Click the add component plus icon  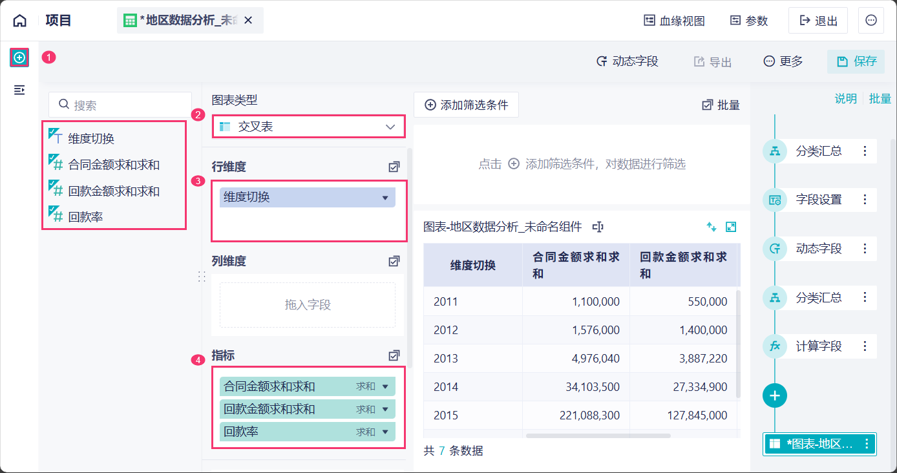pyautogui.click(x=19, y=58)
